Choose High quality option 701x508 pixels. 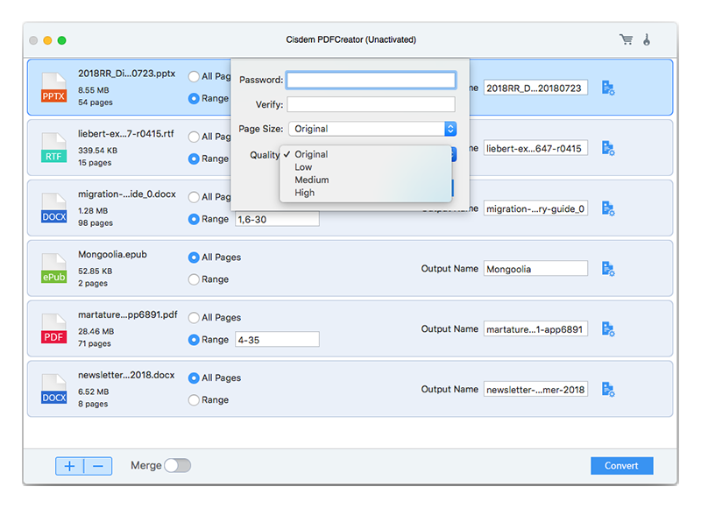point(365,193)
